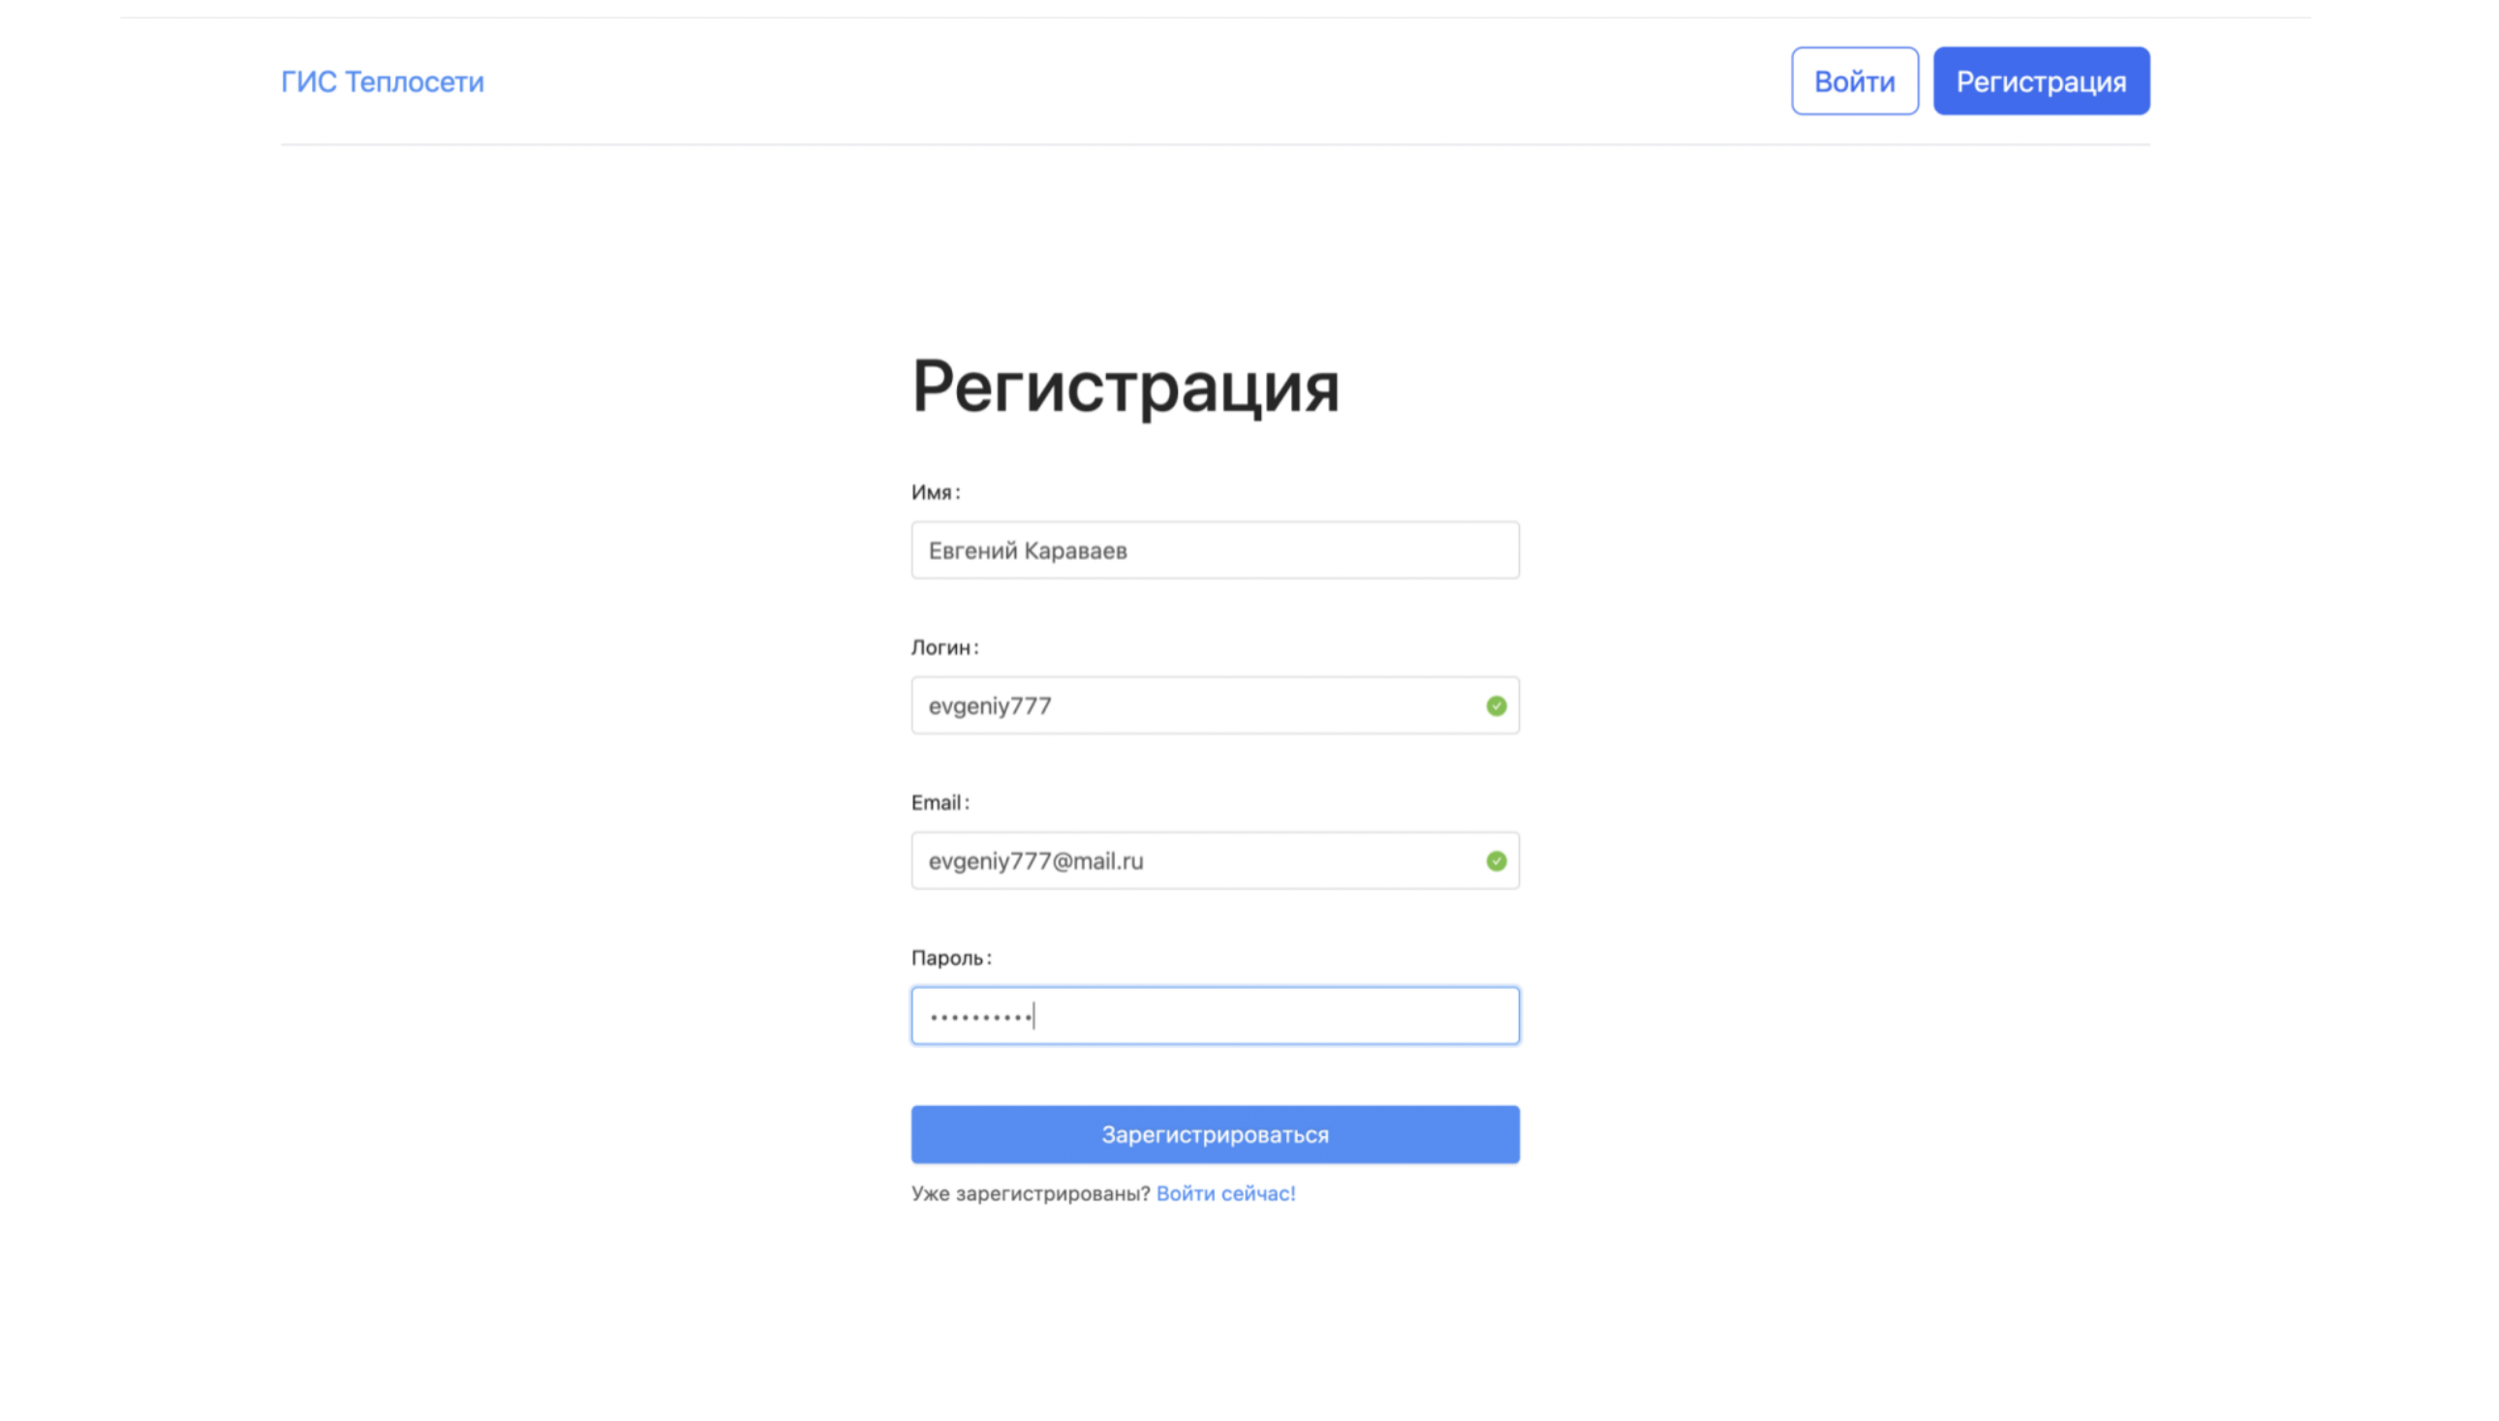
Task: Click the green checkmark in the Логин field
Action: (x=1495, y=704)
